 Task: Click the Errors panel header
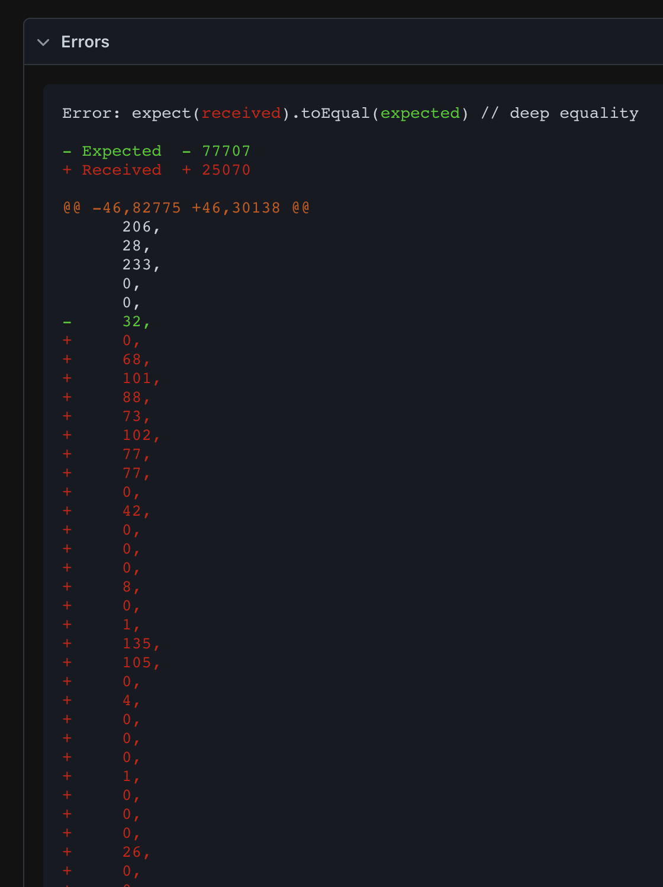point(85,42)
